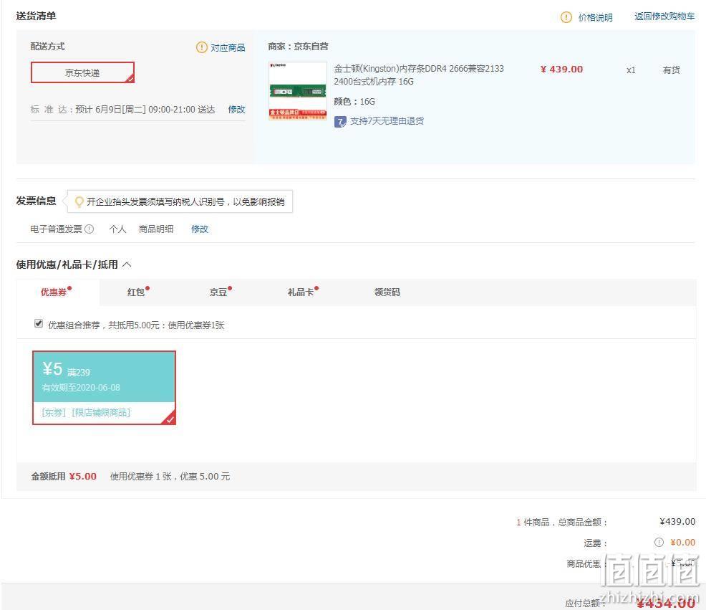Click 修改 for invoice information

coord(200,229)
